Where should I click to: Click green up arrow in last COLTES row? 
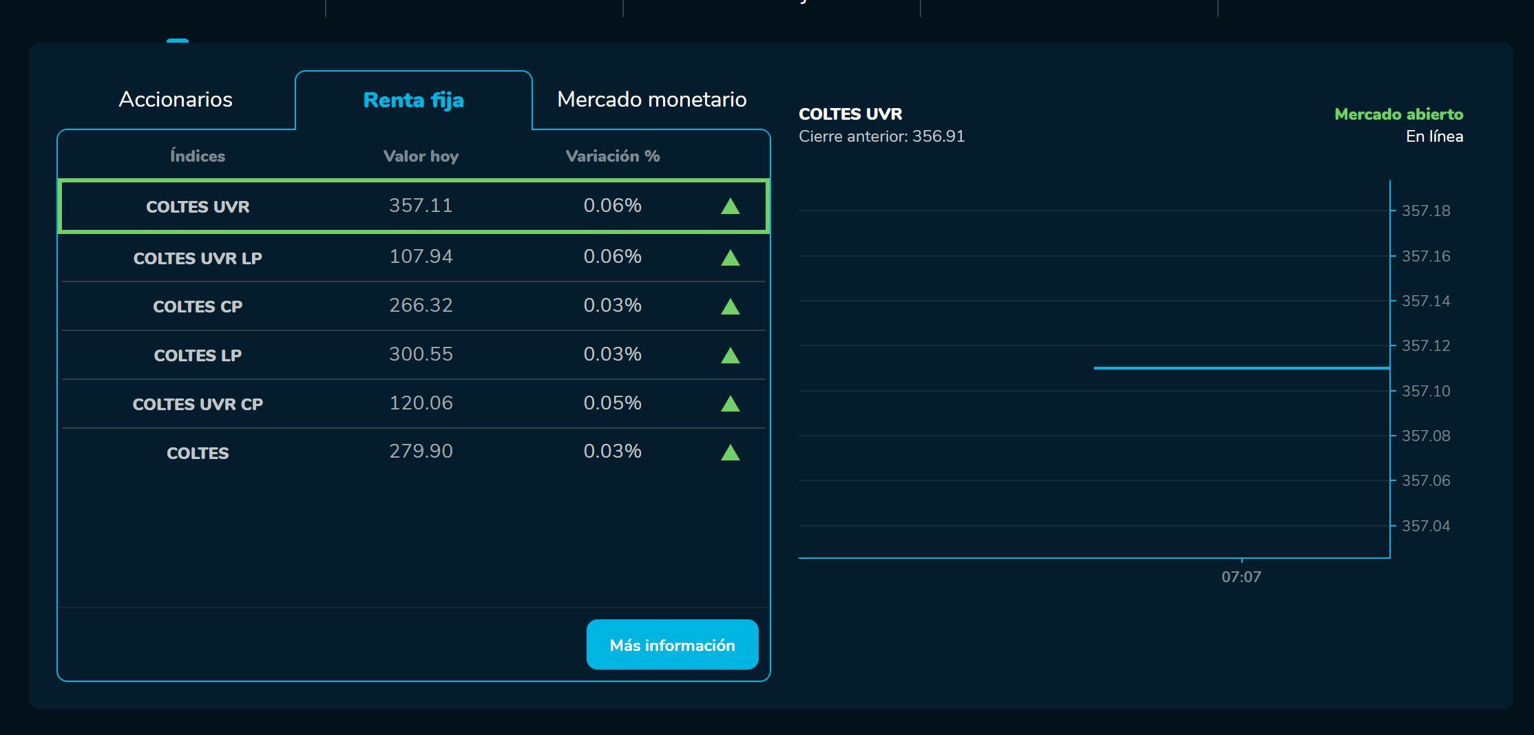(x=730, y=453)
